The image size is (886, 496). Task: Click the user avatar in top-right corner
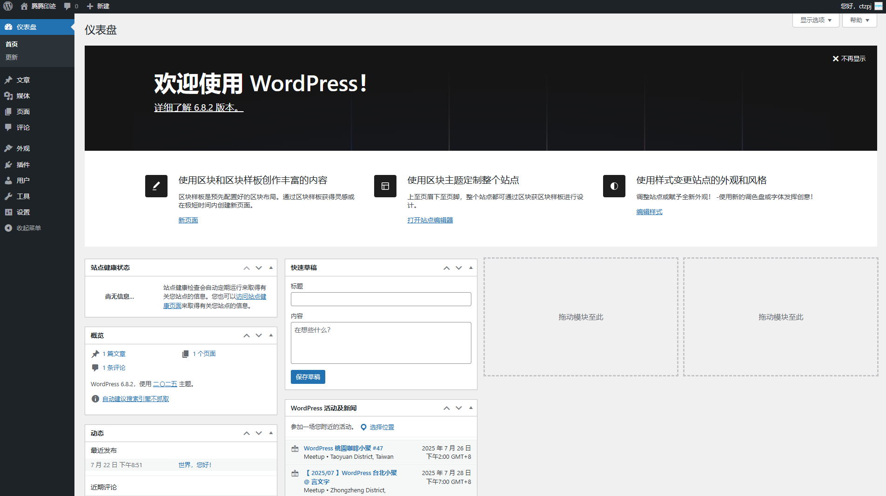[x=878, y=6]
